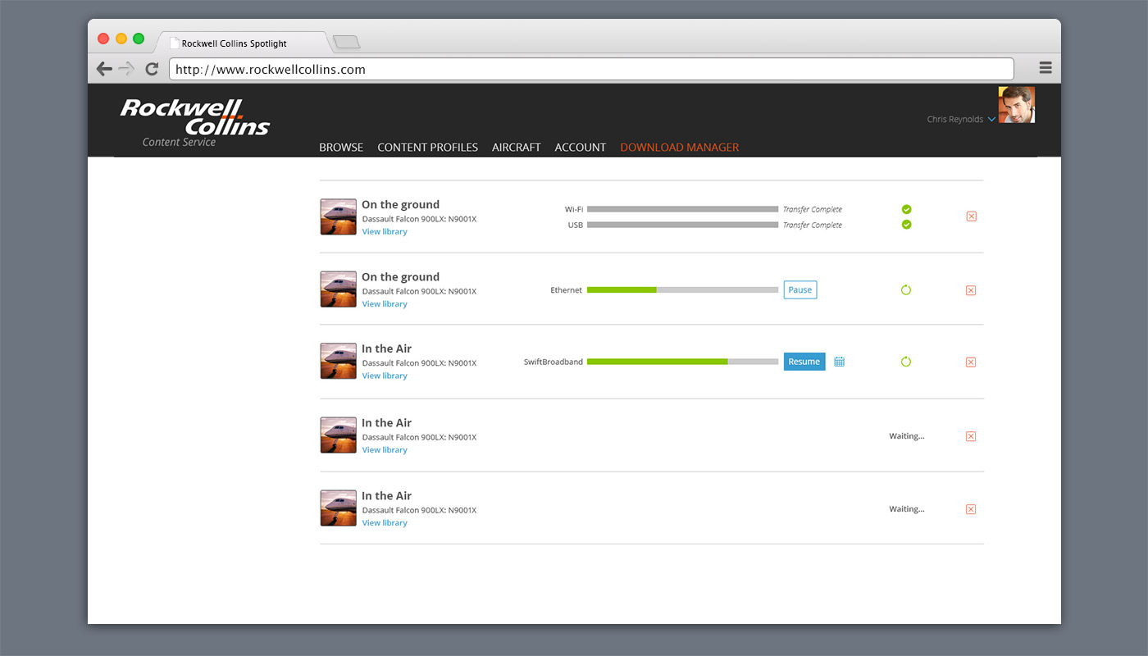1148x656 pixels.
Task: Click the USB transfer complete checkmark
Action: point(906,225)
